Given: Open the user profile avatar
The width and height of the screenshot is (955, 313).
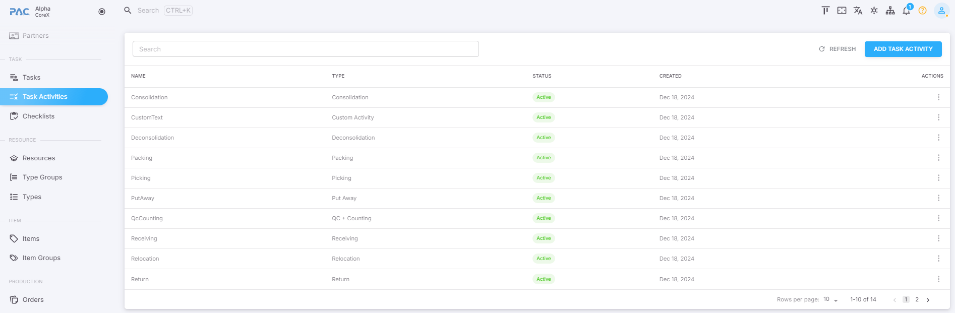Looking at the screenshot, I should [941, 11].
